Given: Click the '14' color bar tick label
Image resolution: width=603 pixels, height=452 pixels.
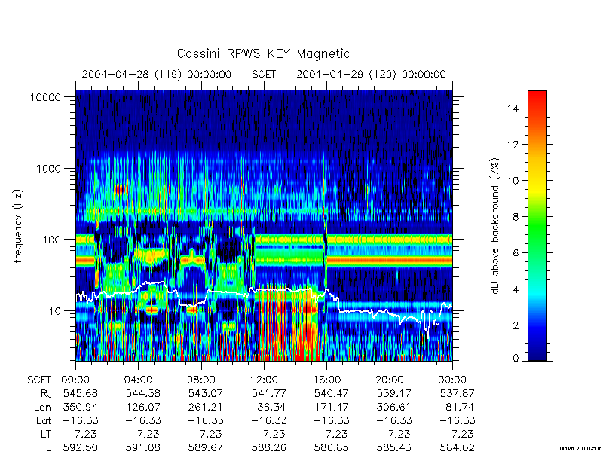Looking at the screenshot, I should pyautogui.click(x=513, y=108).
